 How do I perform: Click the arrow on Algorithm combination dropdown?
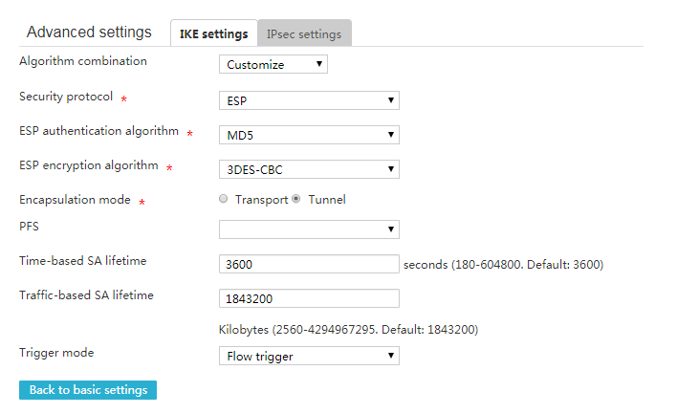point(319,64)
